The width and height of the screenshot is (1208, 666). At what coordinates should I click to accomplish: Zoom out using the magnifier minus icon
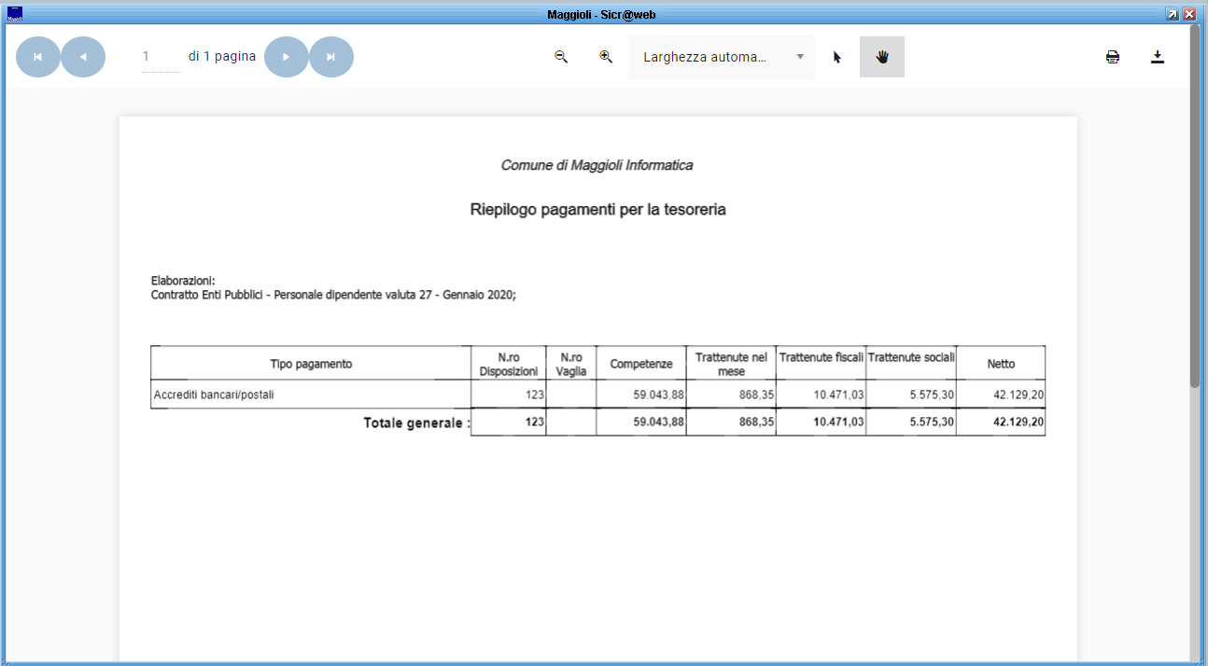[x=561, y=57]
